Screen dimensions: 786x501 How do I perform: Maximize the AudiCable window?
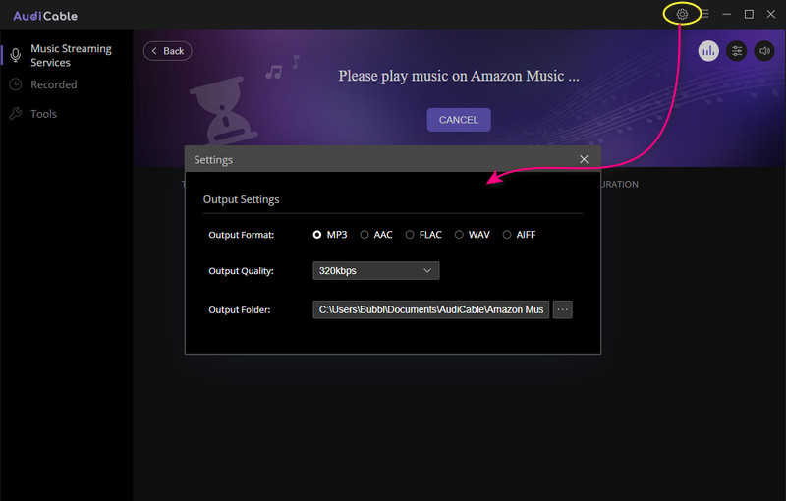(x=749, y=14)
